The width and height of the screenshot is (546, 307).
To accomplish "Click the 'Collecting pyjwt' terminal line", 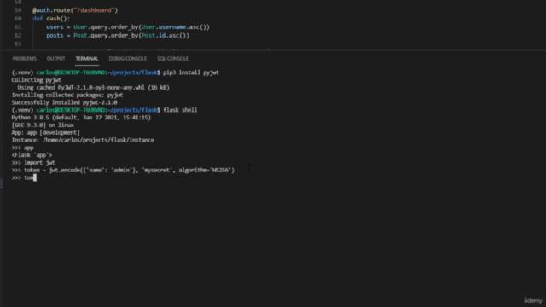I will [36, 80].
